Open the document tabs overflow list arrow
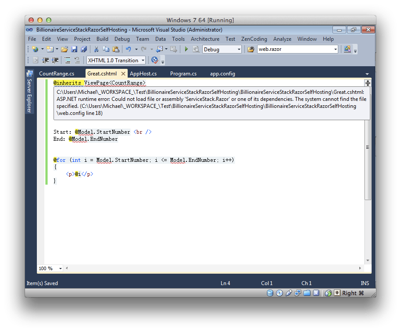 [x=367, y=74]
